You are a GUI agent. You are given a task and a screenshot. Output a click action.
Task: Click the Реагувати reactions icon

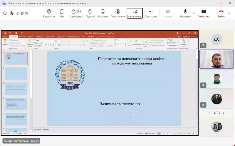(x=103, y=13)
